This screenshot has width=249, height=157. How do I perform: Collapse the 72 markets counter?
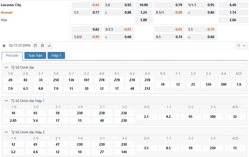click(x=241, y=46)
